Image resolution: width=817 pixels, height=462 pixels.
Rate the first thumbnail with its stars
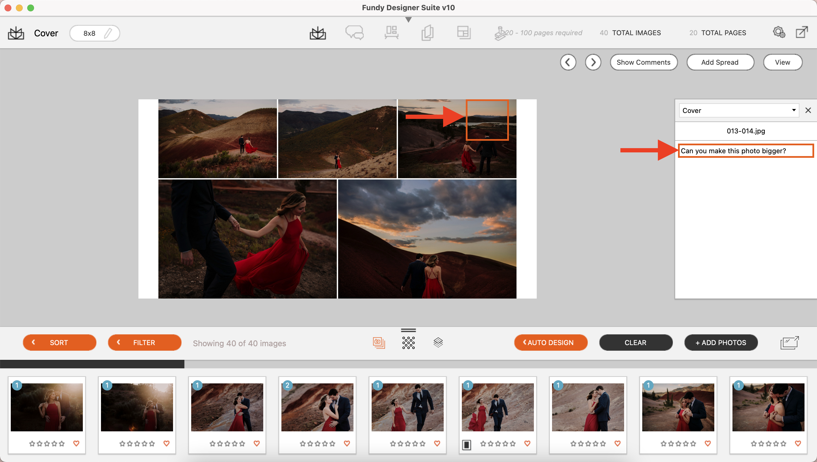[x=47, y=444]
